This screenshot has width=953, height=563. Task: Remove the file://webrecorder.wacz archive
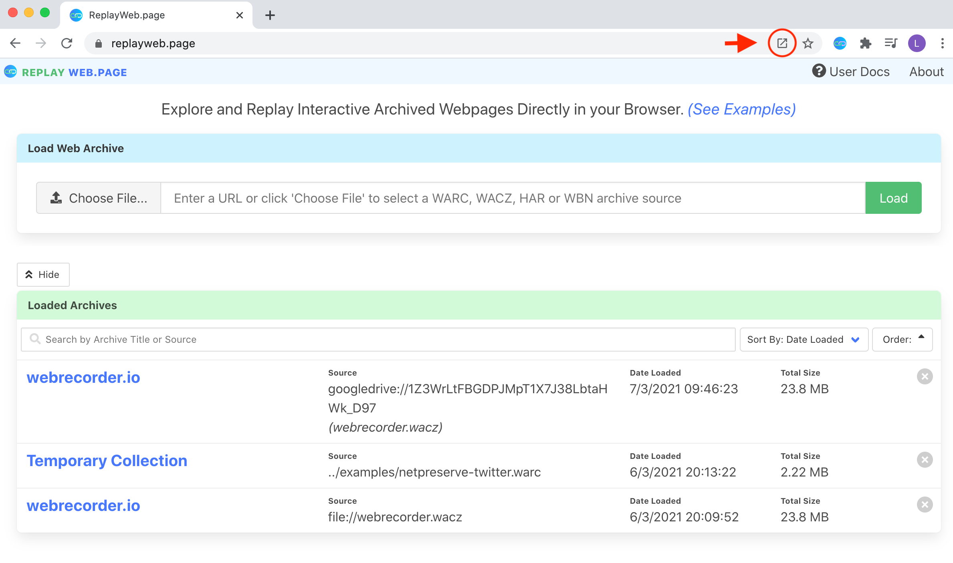click(925, 505)
